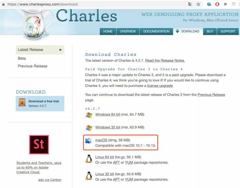
Task: Bookmark this page with the star icon
Action: coord(198,4)
